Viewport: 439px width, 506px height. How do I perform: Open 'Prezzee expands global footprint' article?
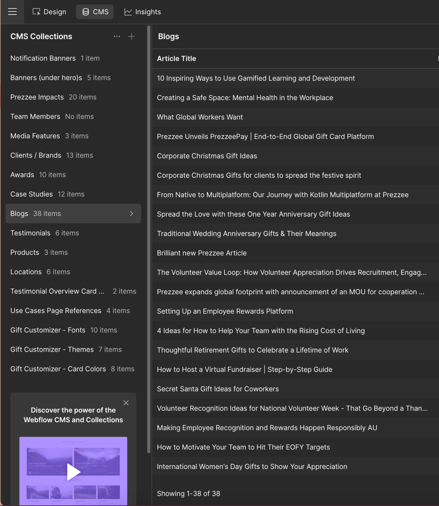pyautogui.click(x=296, y=292)
